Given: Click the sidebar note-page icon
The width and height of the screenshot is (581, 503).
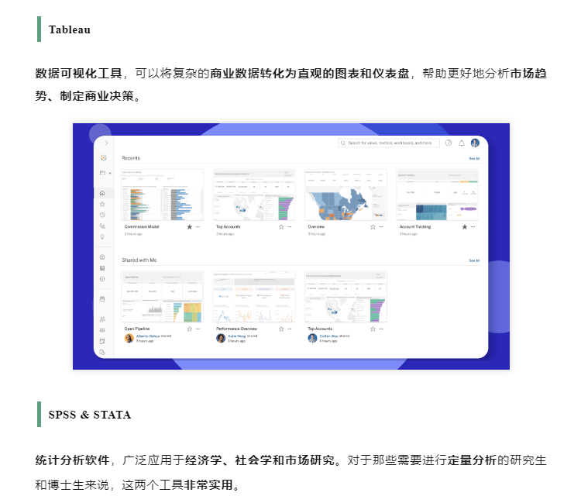Looking at the screenshot, I should [x=102, y=341].
